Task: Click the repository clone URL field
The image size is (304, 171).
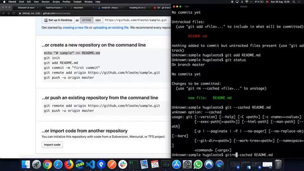Action: point(137,20)
